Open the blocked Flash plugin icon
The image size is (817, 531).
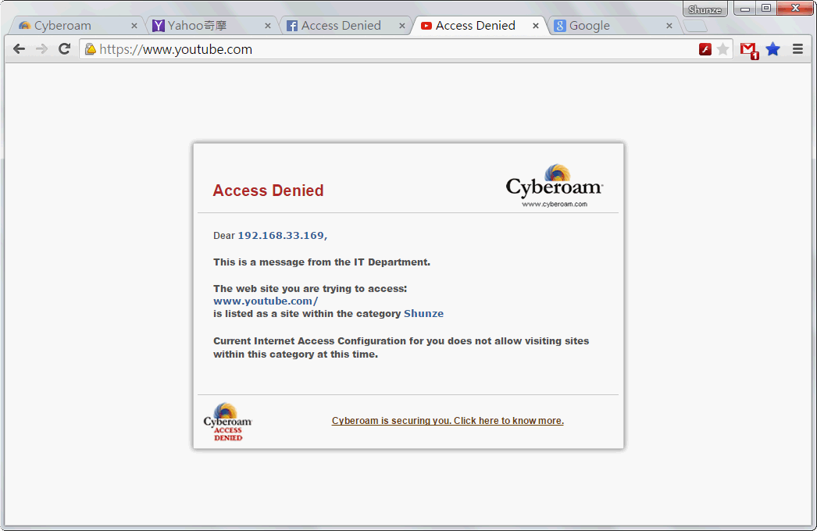pyautogui.click(x=705, y=49)
